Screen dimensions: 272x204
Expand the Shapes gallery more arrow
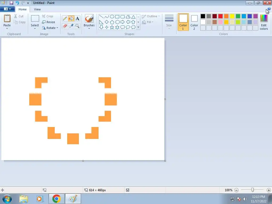(138, 27)
